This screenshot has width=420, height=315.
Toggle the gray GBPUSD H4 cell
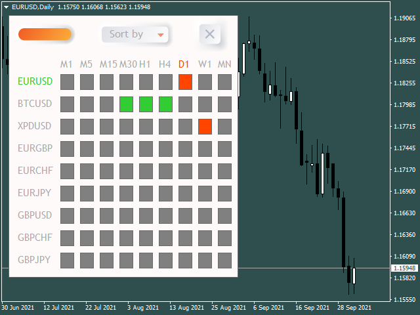point(165,216)
